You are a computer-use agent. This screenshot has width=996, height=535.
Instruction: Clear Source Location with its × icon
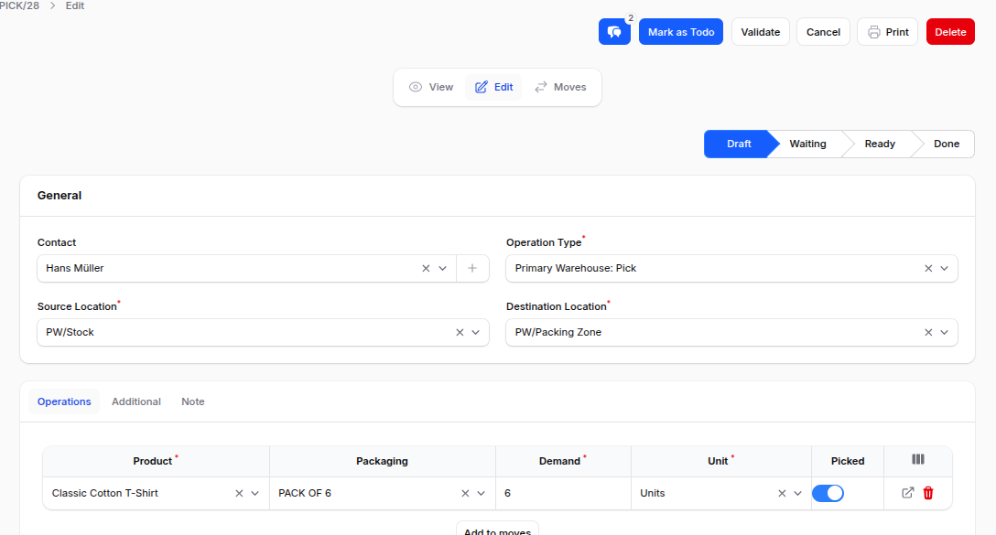coord(459,332)
